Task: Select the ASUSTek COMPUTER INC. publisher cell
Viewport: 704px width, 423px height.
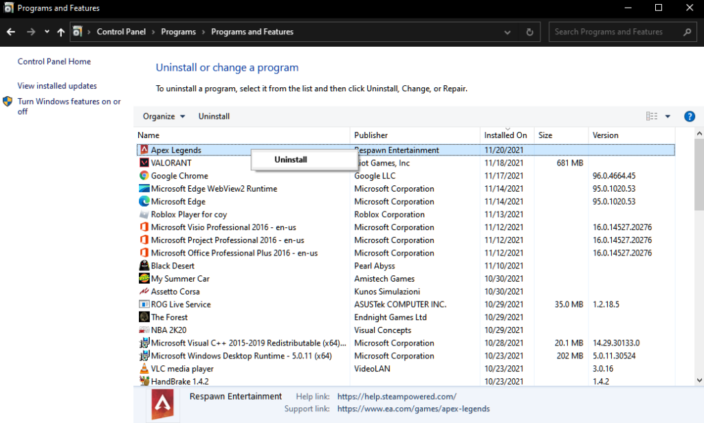Action: point(400,304)
